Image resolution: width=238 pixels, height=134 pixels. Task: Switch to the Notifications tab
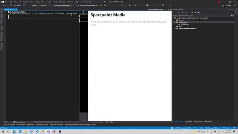tap(208, 122)
